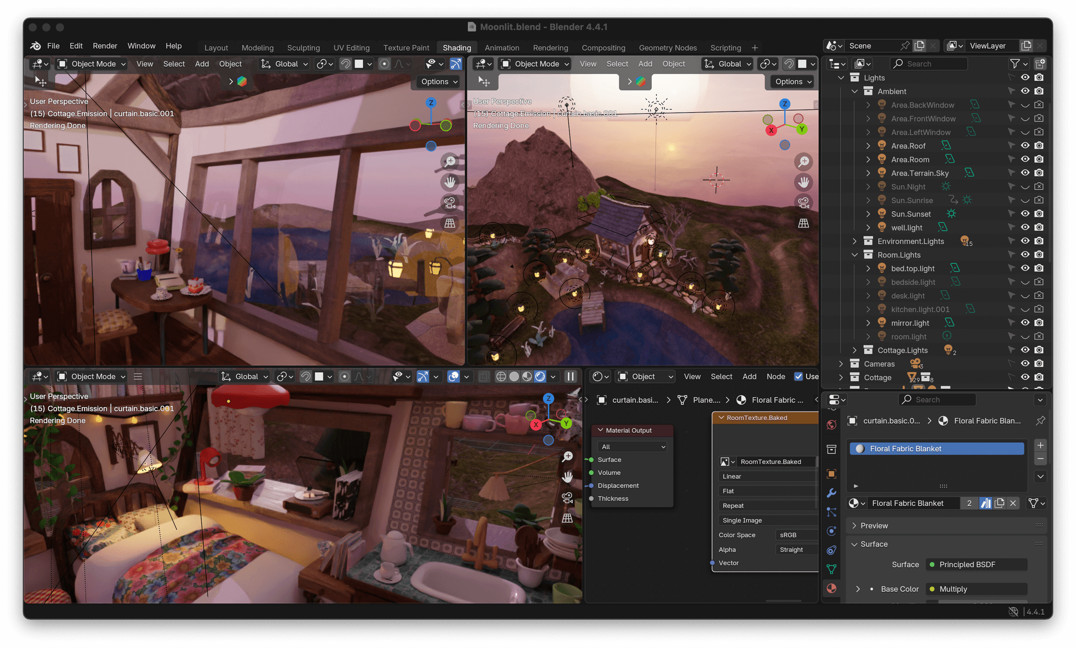Hide the mirror.light in viewport
Screen dimensions: 1076x648
tap(1025, 323)
